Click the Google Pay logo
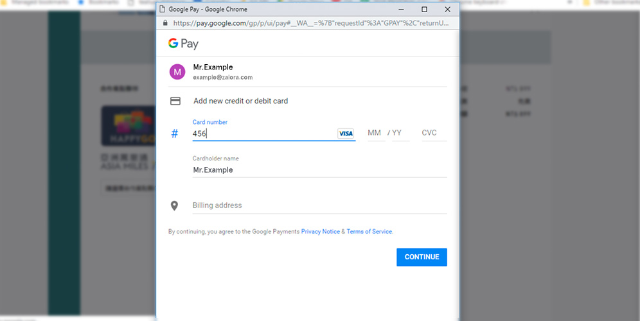The image size is (640, 321). tap(183, 44)
